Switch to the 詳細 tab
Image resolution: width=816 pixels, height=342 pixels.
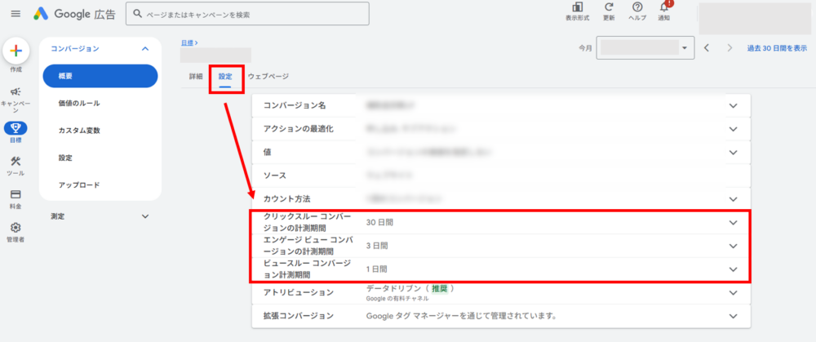[x=196, y=77]
